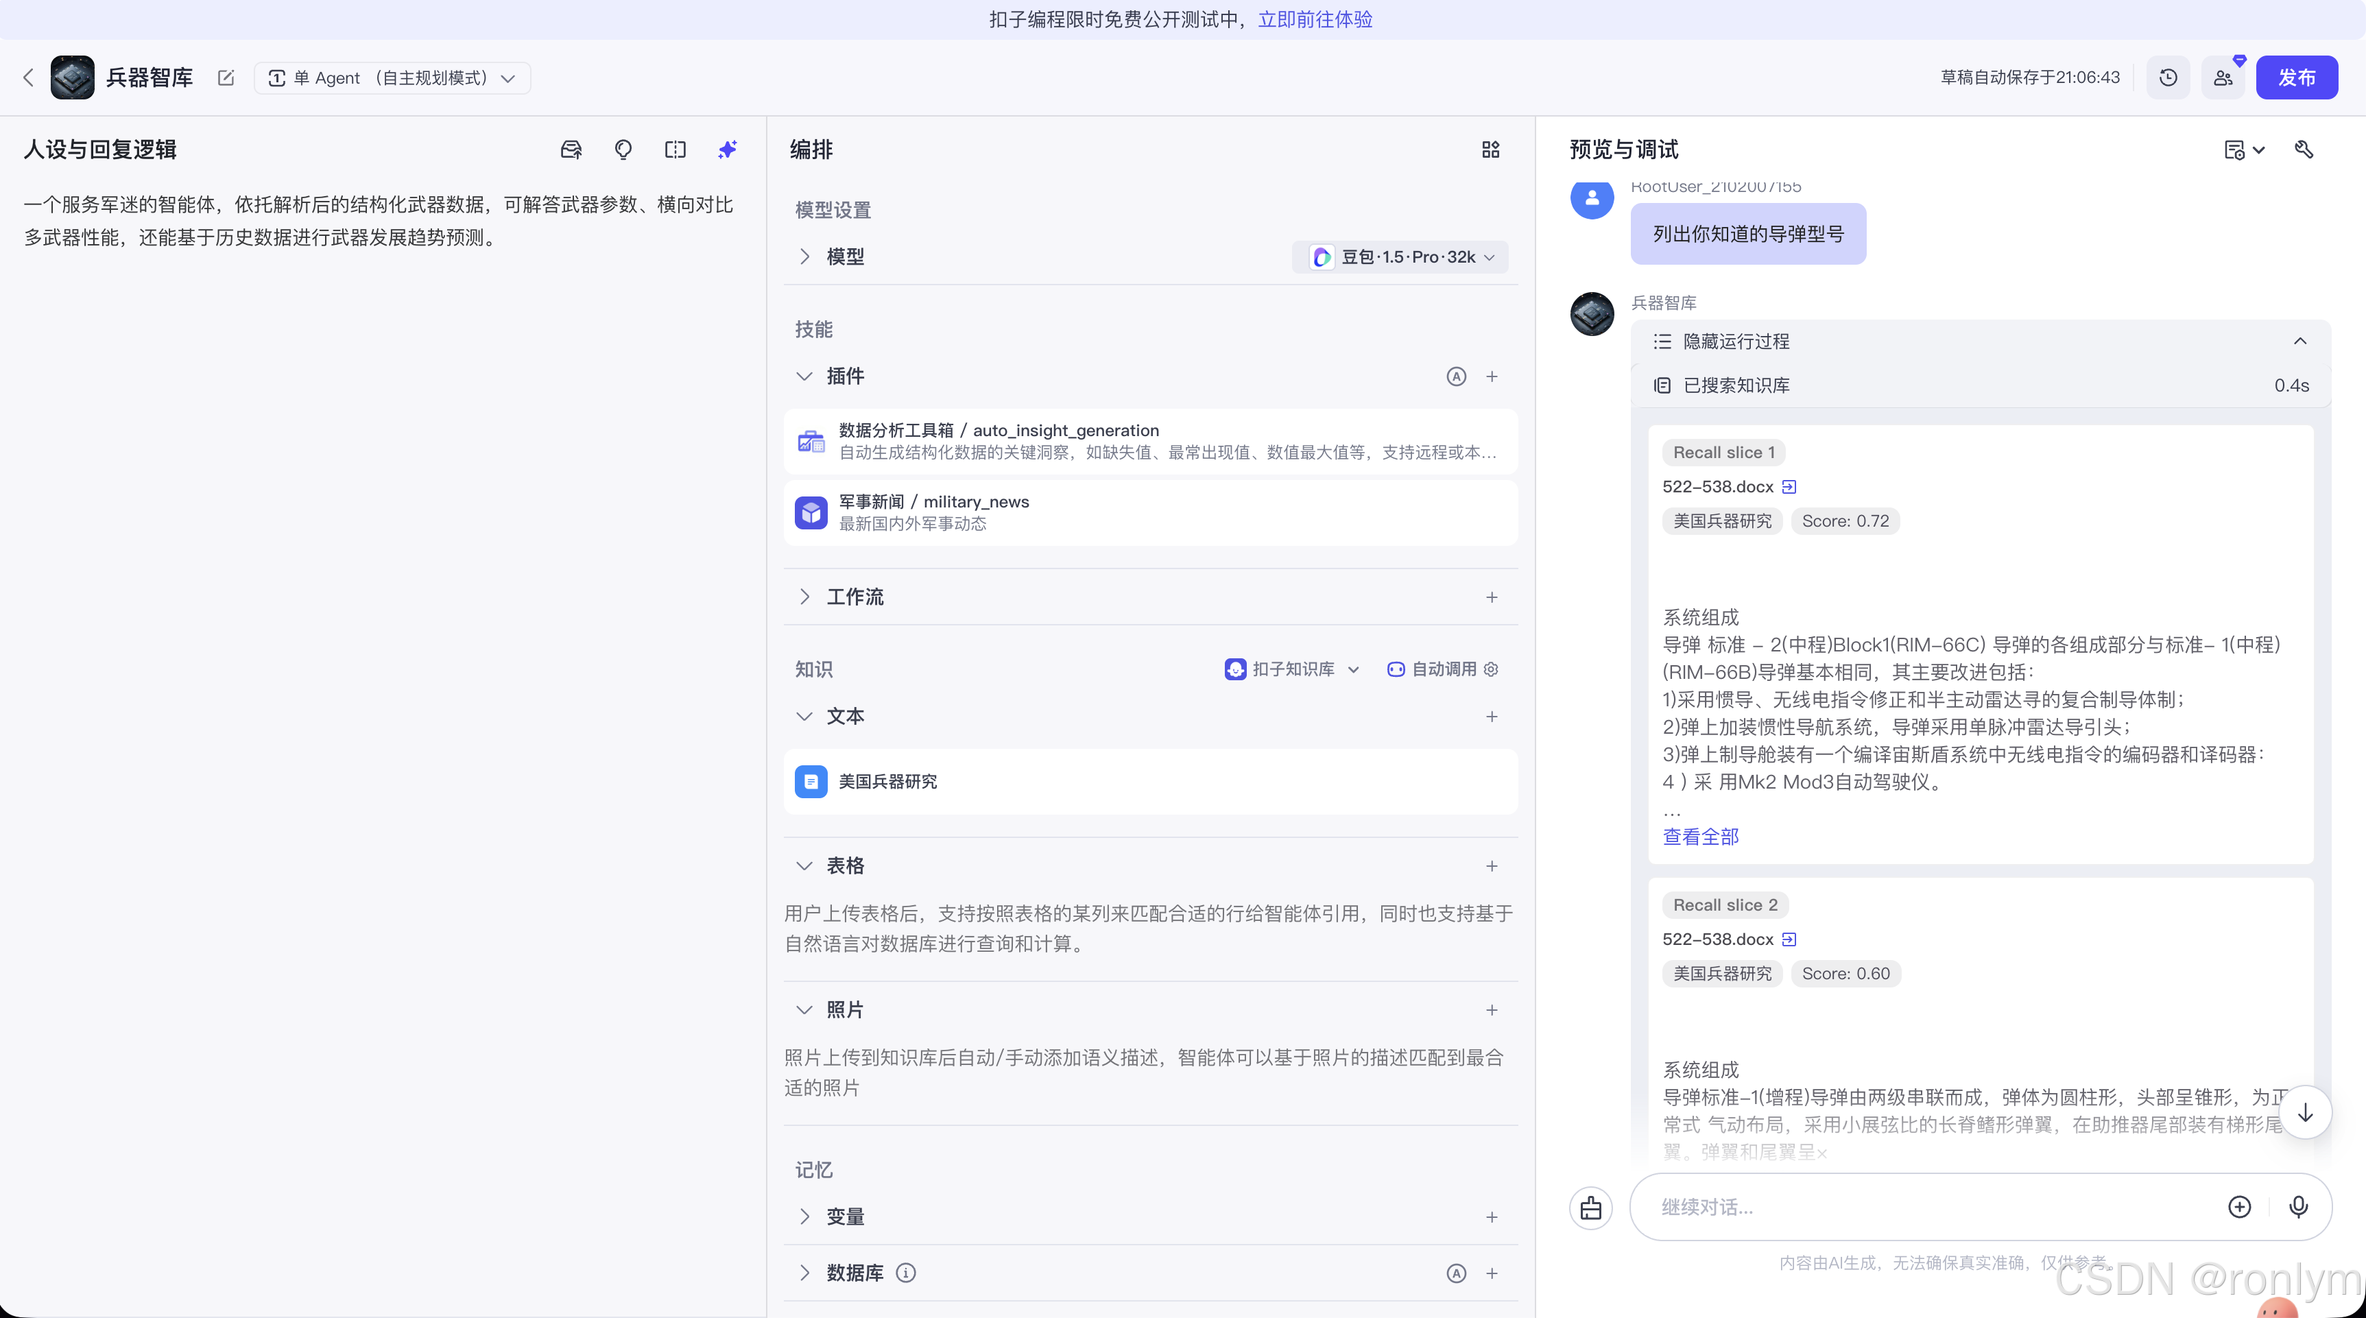The image size is (2366, 1318).
Task: Focus the 继续对话 input field
Action: coord(1928,1208)
